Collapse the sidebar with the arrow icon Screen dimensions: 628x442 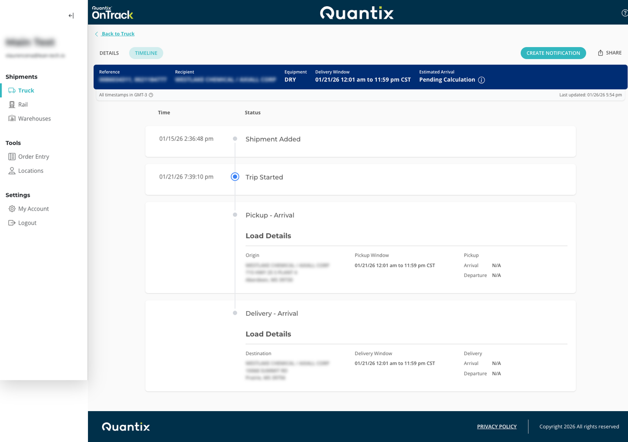tap(71, 16)
